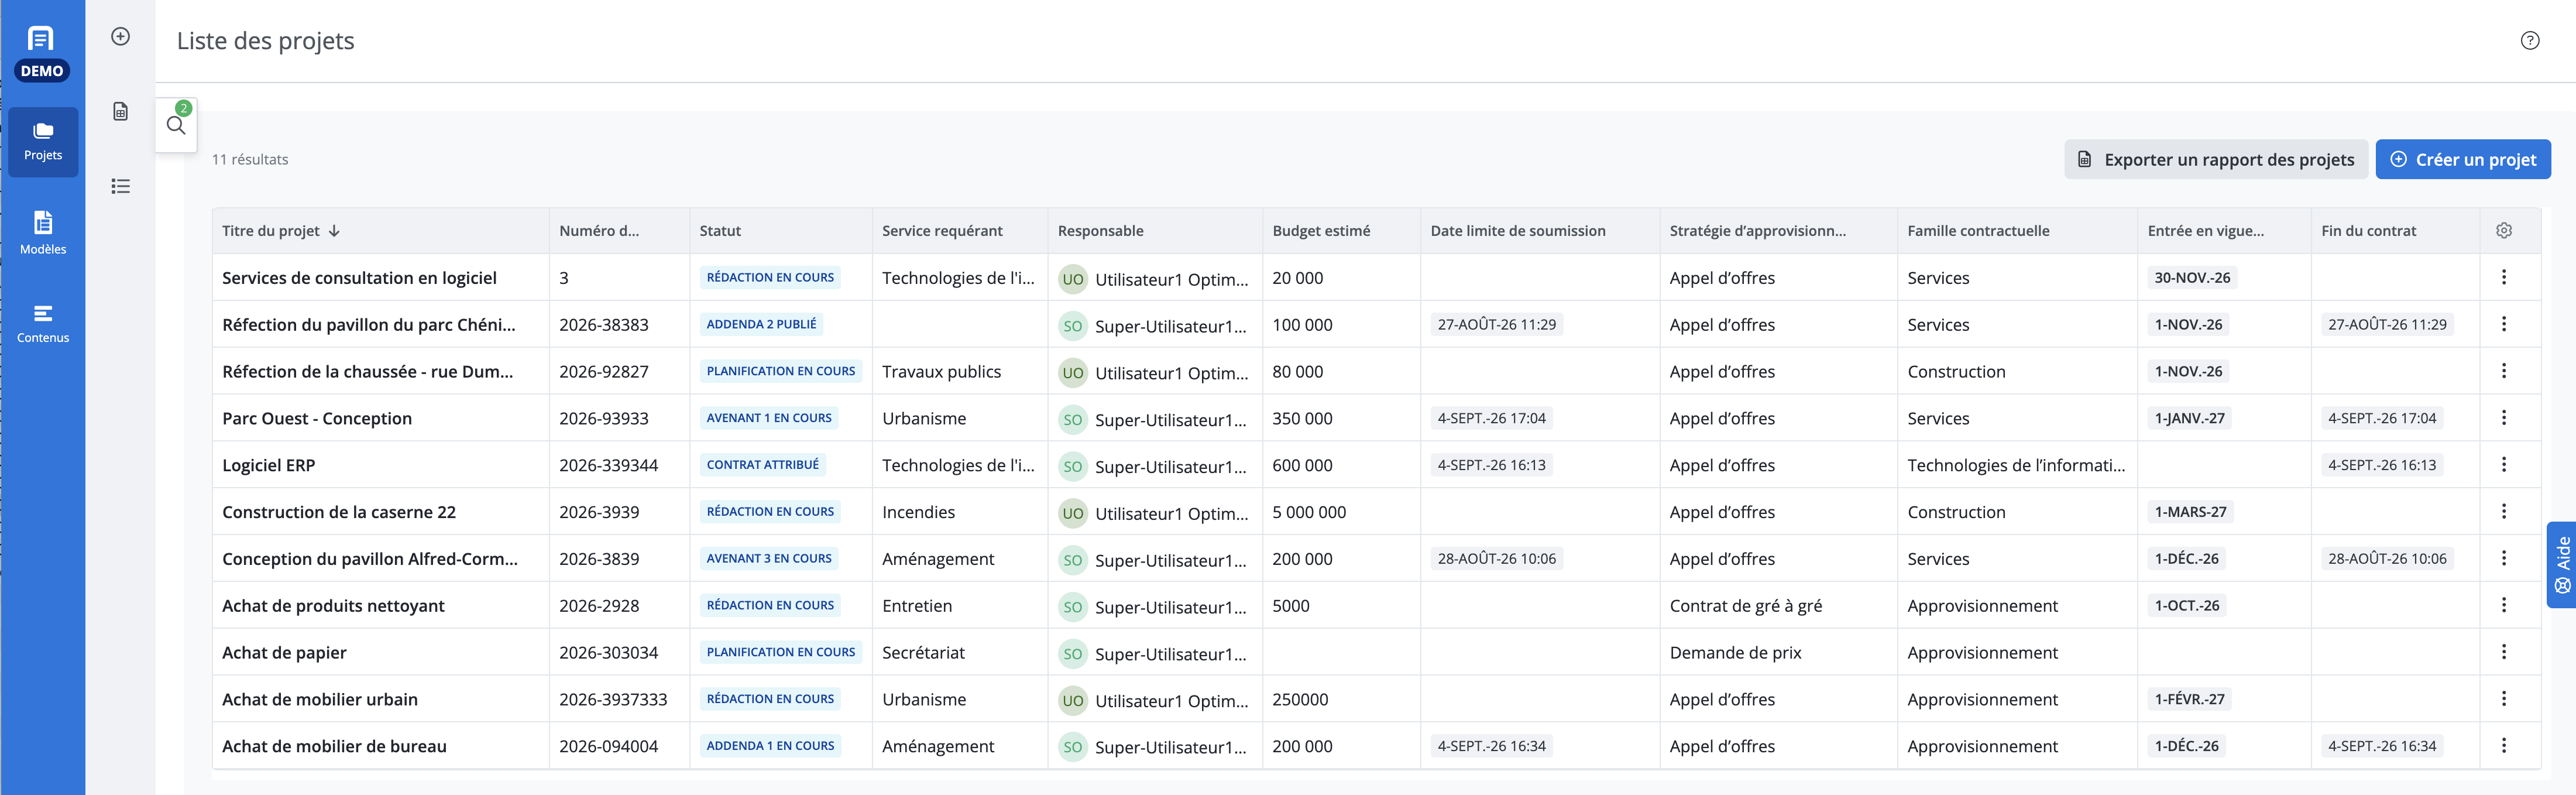The image size is (2576, 795).
Task: Click the plus circle icon in secondary sidebar
Action: pyautogui.click(x=120, y=37)
